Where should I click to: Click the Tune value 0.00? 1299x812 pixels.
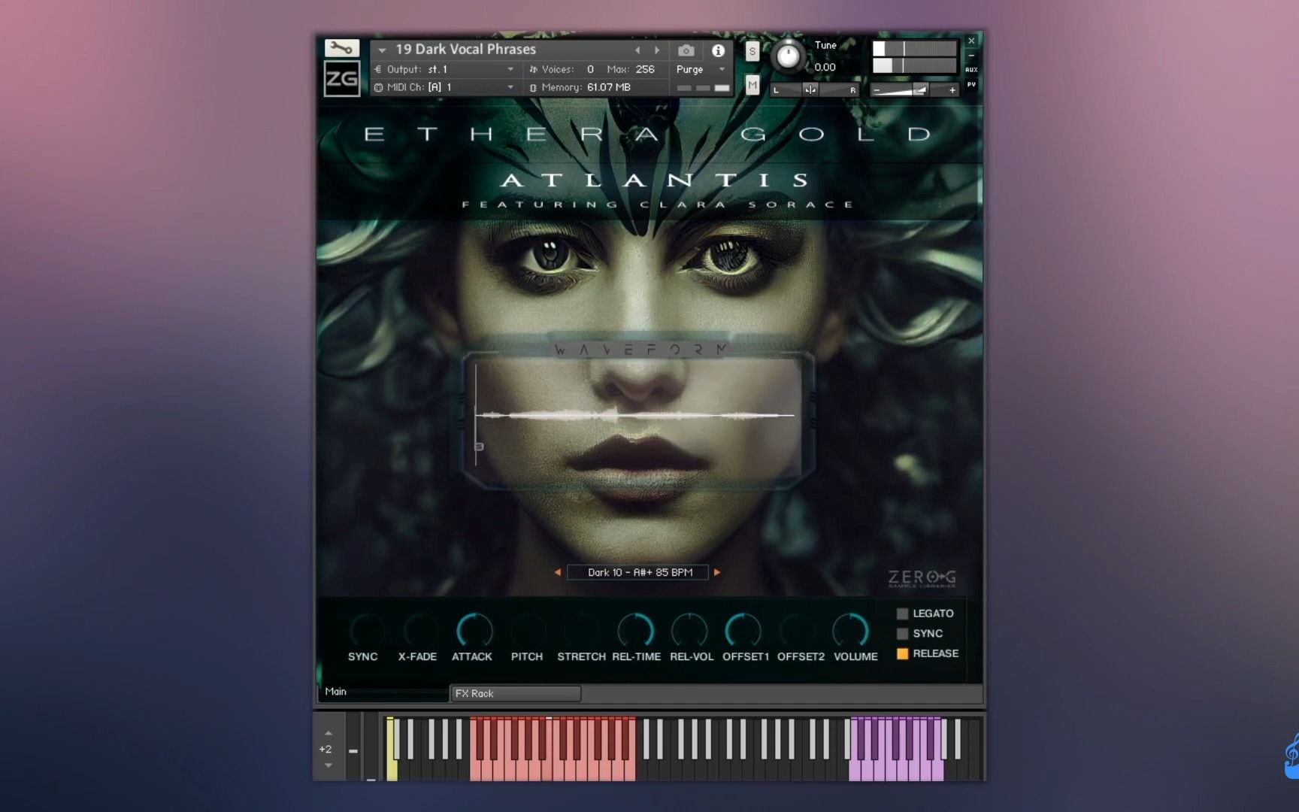[x=825, y=67]
